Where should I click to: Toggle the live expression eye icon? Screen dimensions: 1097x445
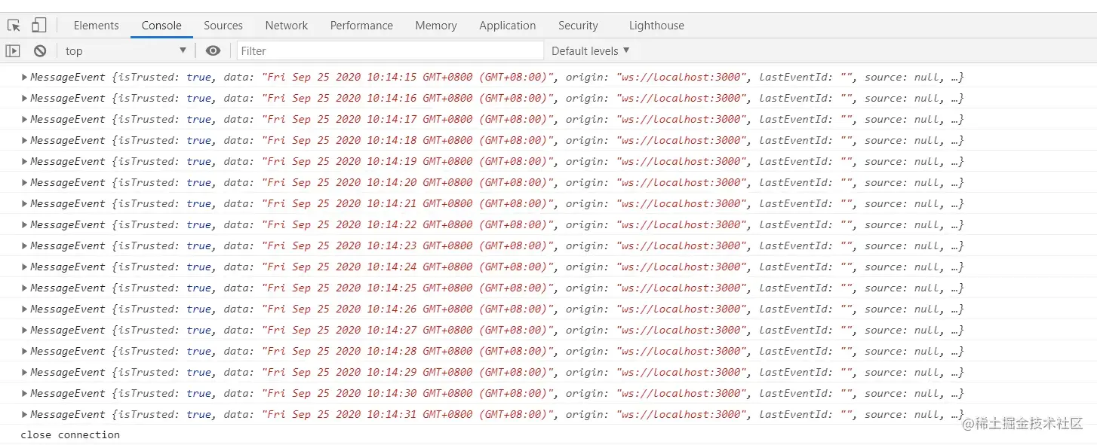pyautogui.click(x=214, y=51)
